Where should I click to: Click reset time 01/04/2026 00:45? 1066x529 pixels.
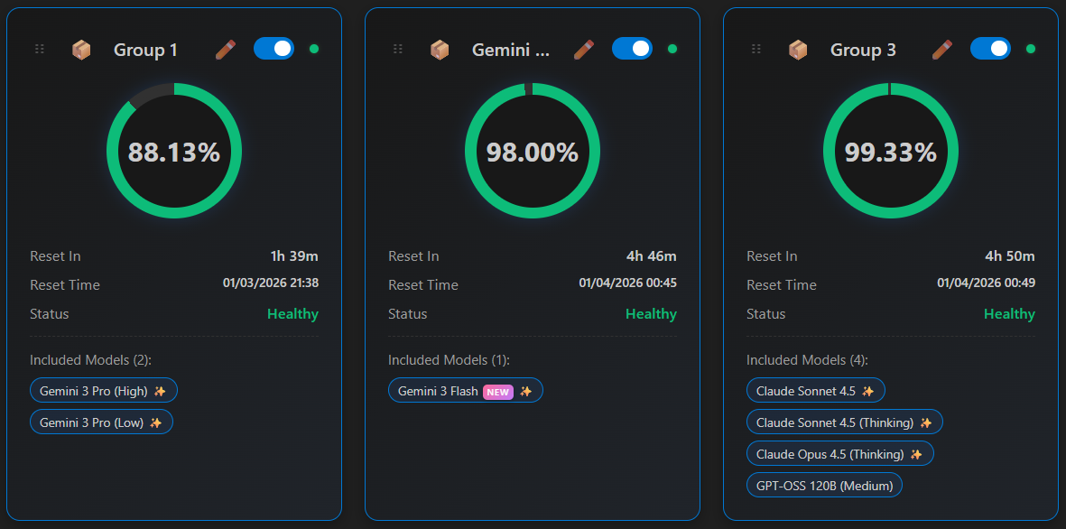(627, 283)
